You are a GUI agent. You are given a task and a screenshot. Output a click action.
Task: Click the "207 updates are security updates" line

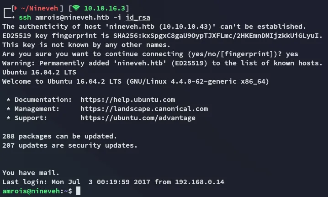[x=69, y=145]
